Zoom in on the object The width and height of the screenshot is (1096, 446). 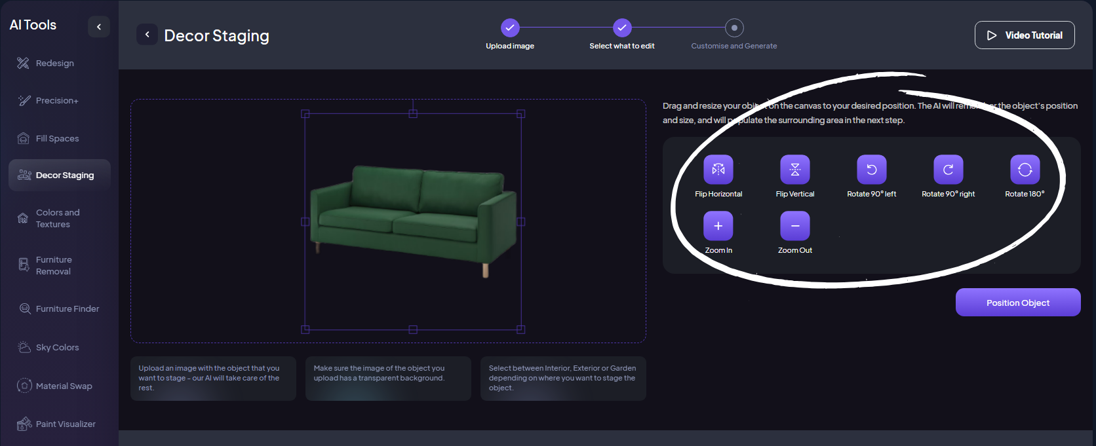pos(718,226)
